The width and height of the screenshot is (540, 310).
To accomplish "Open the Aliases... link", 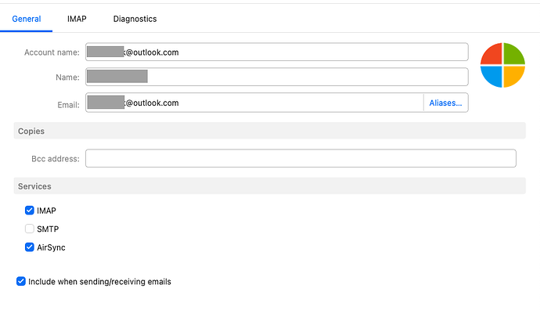I will (445, 103).
